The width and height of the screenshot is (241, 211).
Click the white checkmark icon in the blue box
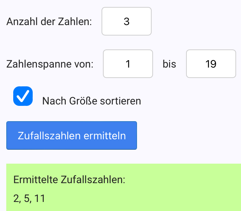point(23,96)
